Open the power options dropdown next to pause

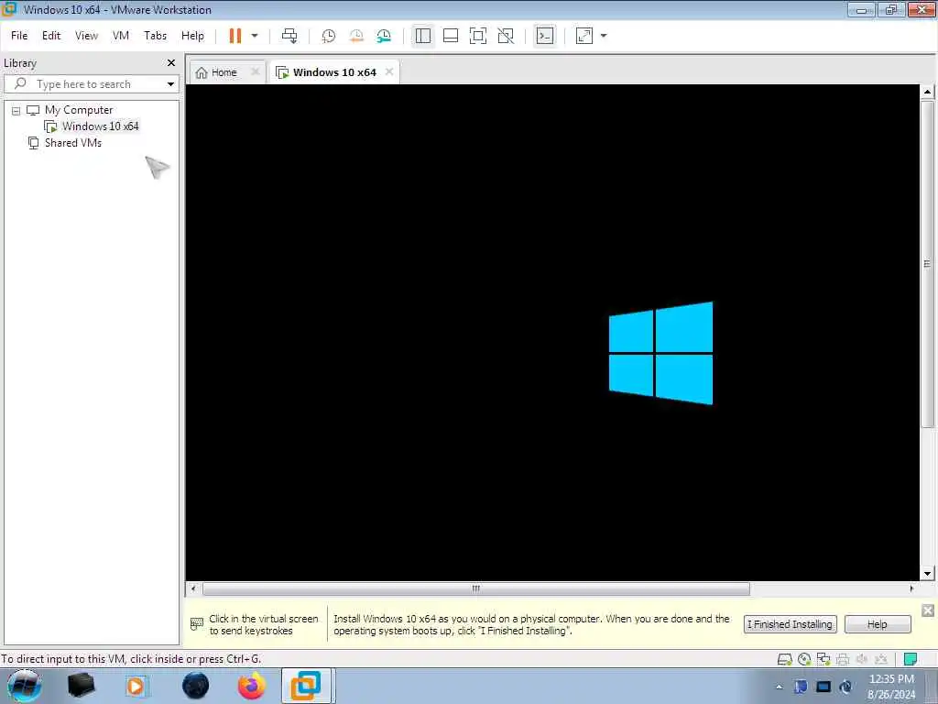(x=255, y=36)
